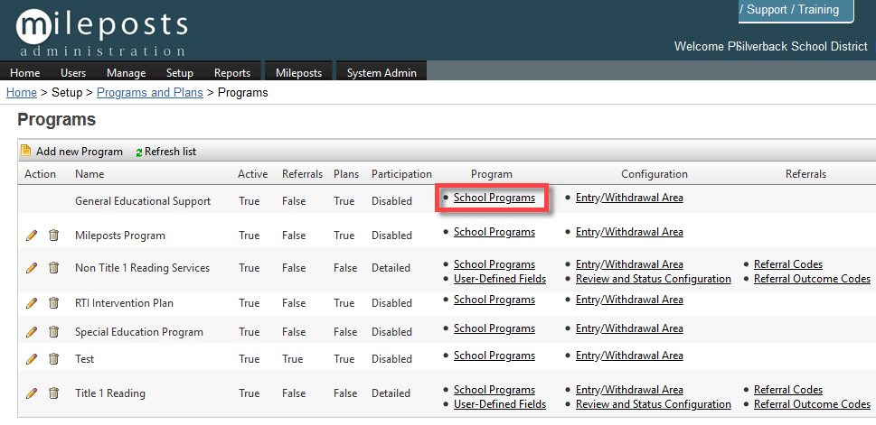Viewport: 876px width, 425px height.
Task: Open the Home menu
Action: point(24,73)
